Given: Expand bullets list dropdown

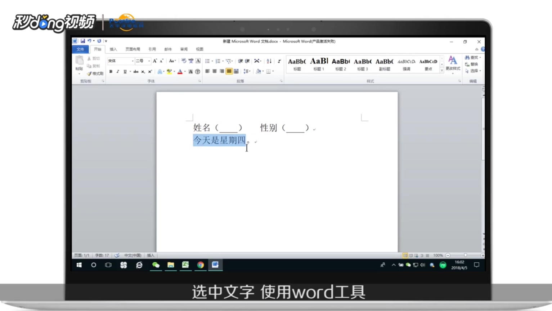Looking at the screenshot, I should click(x=212, y=61).
